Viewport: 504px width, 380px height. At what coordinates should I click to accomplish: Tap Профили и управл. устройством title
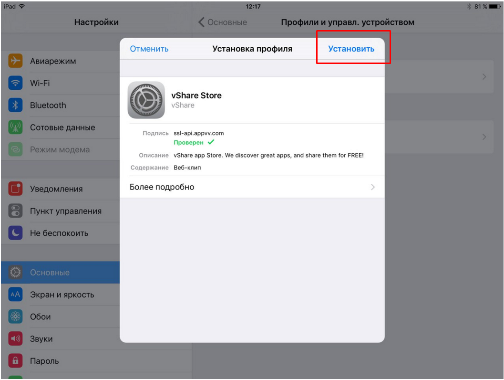348,22
